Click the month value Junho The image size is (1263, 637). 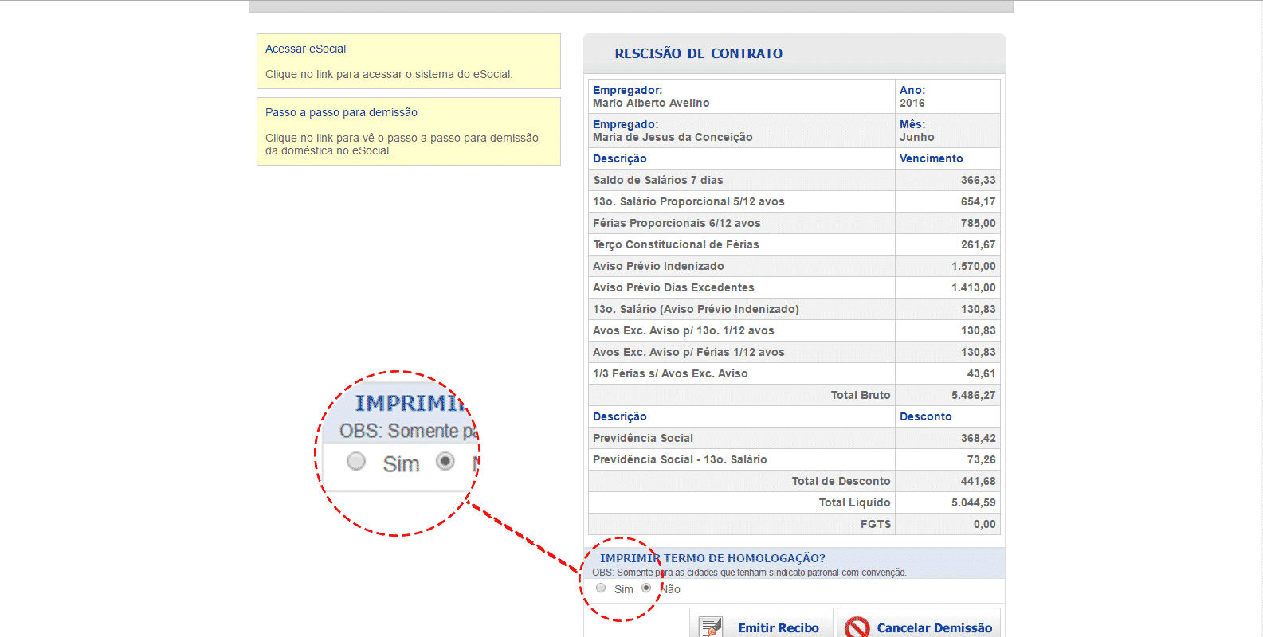917,137
